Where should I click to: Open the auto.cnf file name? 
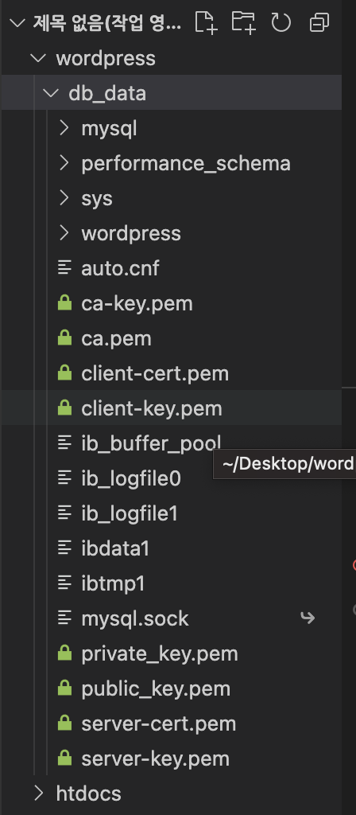121,268
